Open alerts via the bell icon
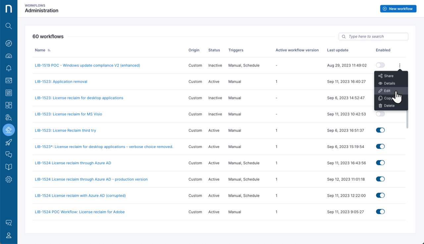The width and height of the screenshot is (424, 244). pos(9,68)
